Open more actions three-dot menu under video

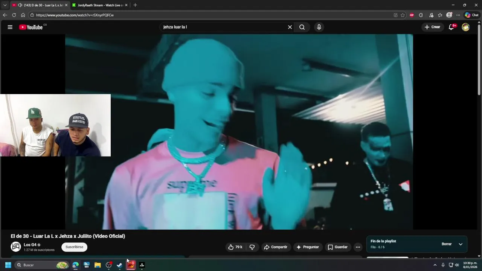[x=358, y=247]
